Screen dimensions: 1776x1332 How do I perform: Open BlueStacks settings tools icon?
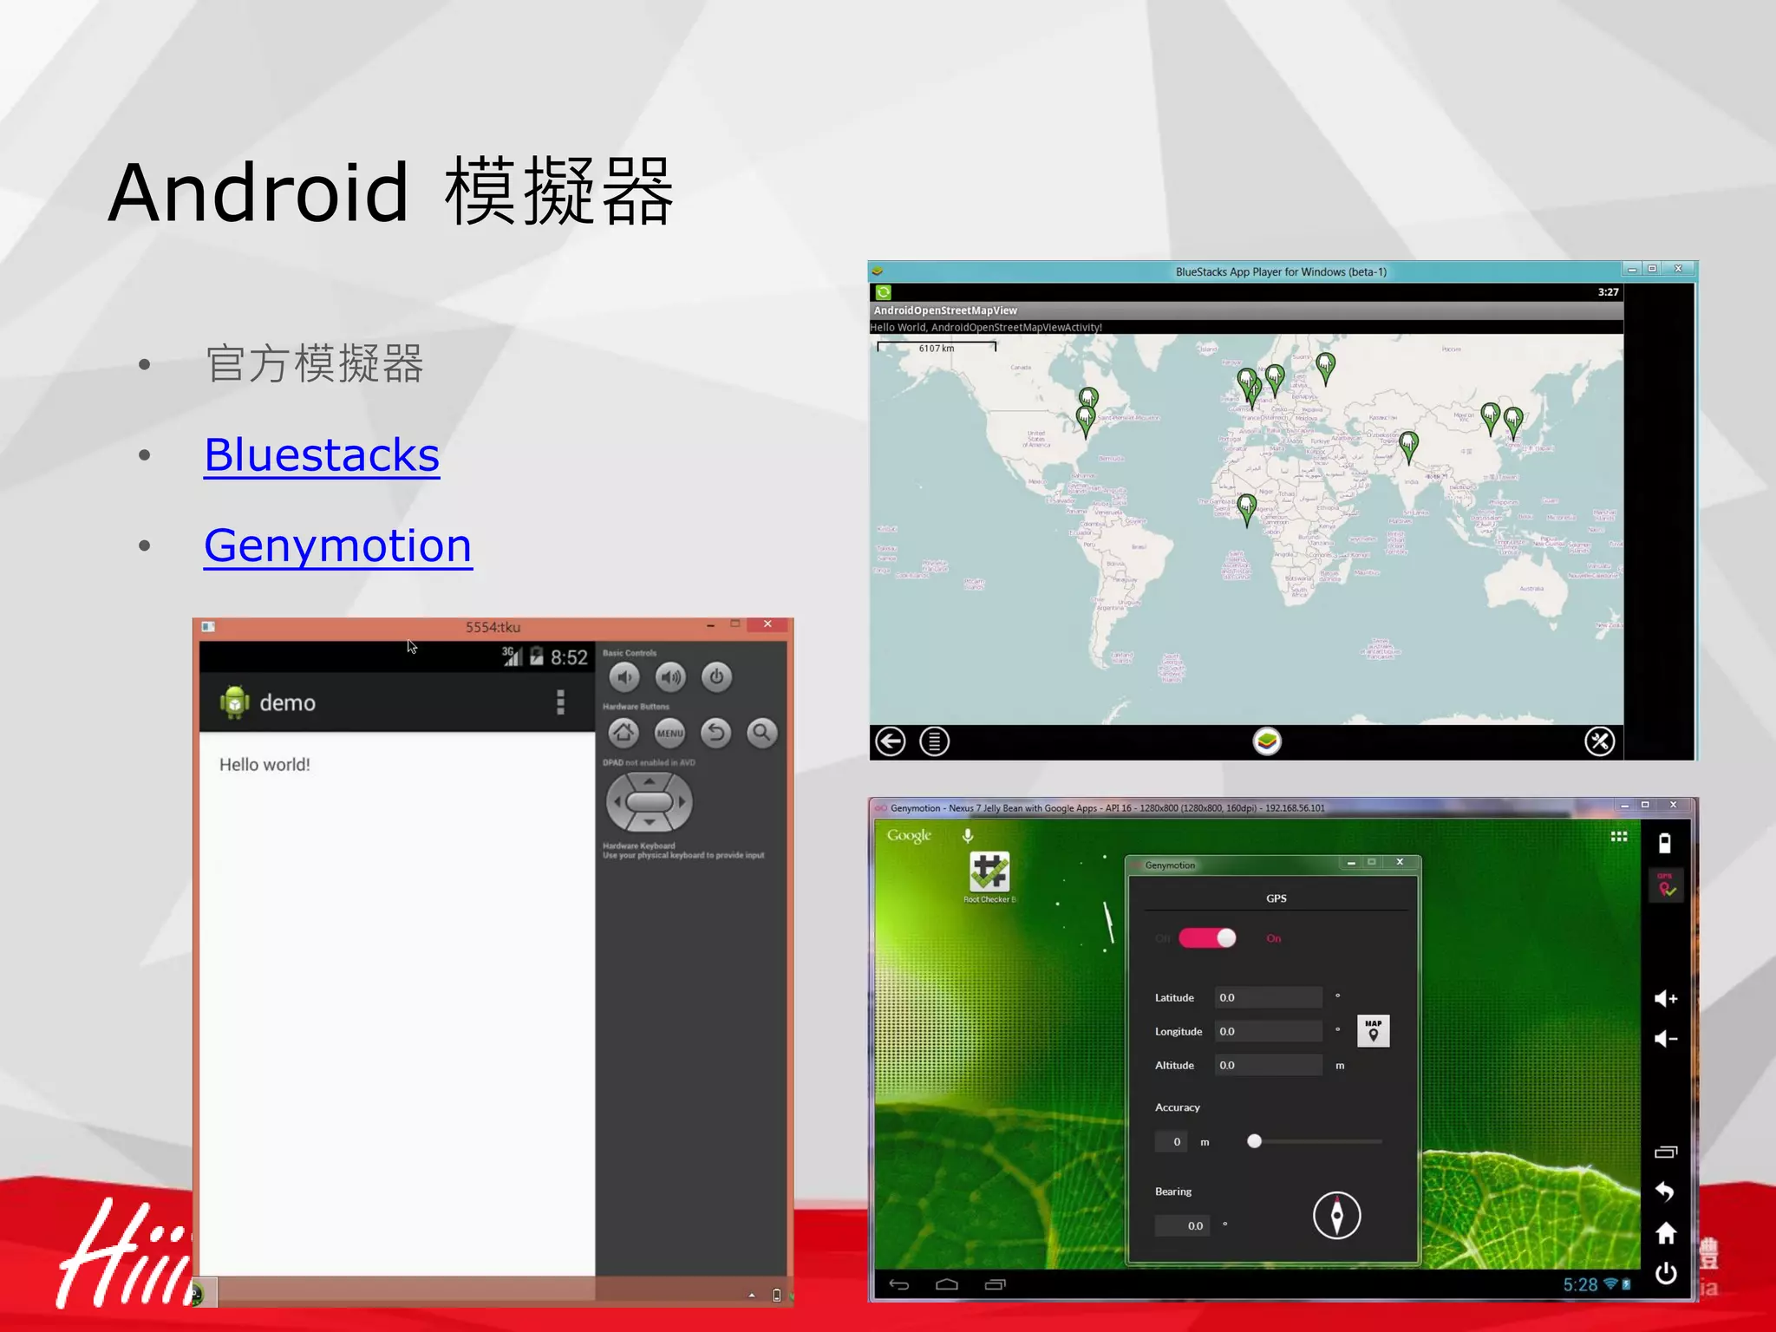(1600, 741)
